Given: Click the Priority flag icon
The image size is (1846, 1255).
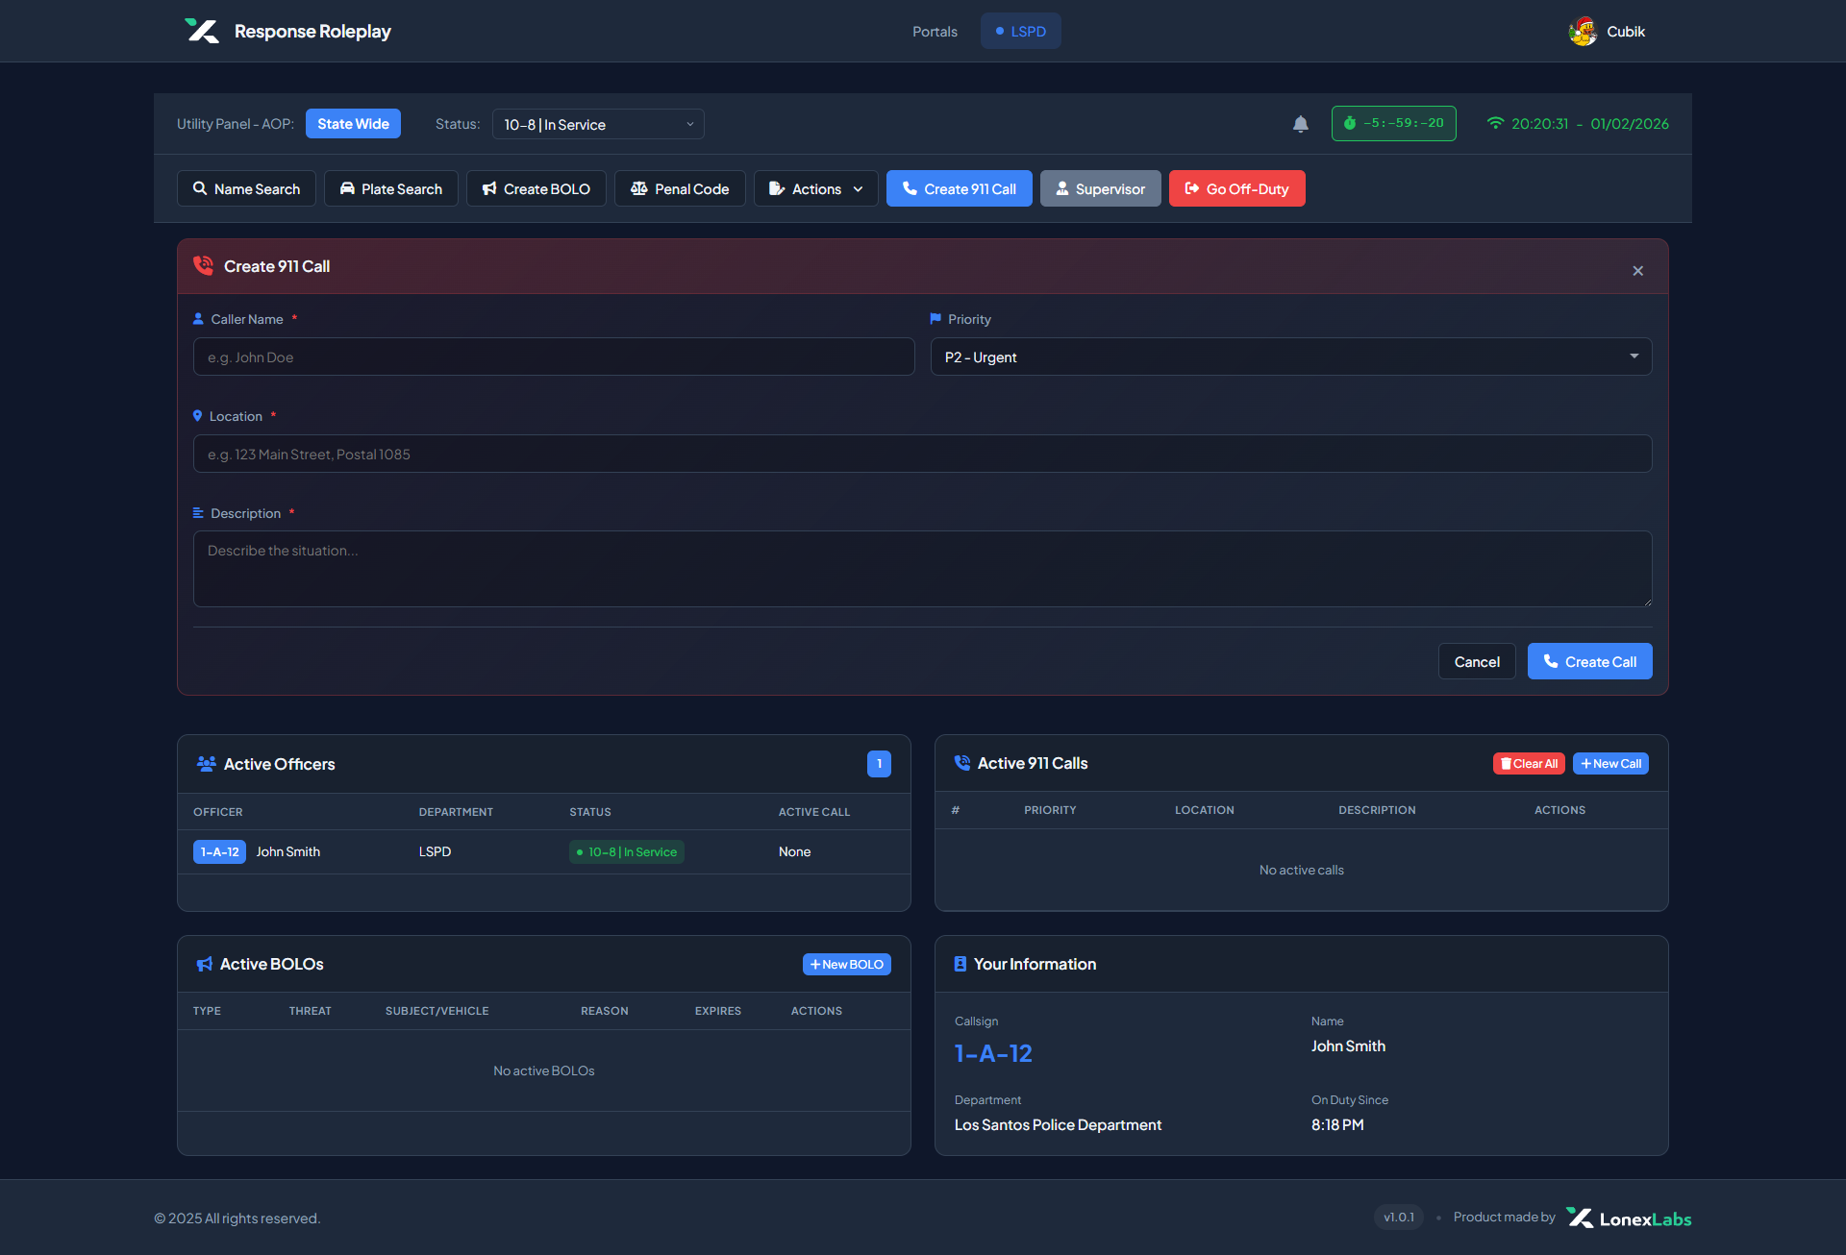Looking at the screenshot, I should pos(935,319).
